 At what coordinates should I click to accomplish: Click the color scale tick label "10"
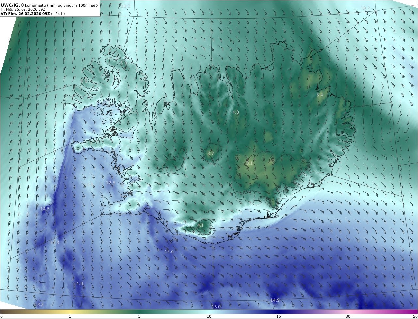coord(209,316)
